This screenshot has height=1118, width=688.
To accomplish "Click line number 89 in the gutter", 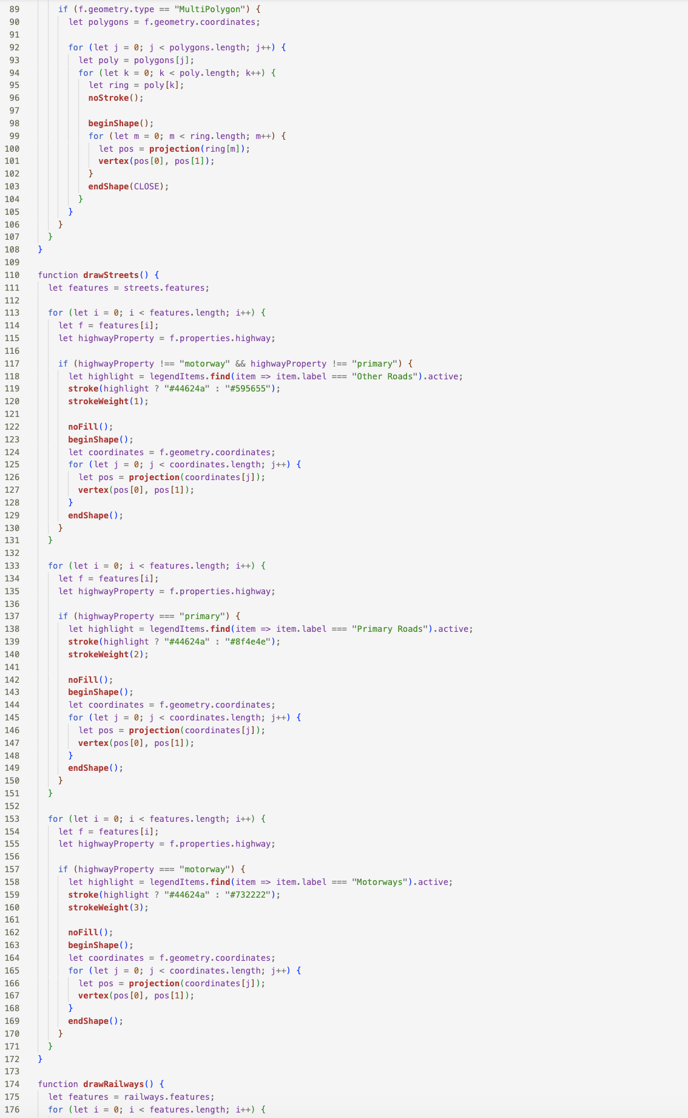I will [x=15, y=9].
